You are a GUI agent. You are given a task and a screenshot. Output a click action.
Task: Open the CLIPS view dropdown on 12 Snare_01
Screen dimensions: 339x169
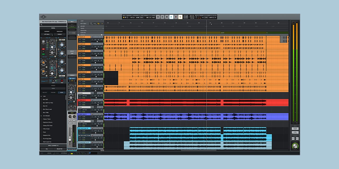tap(84, 60)
